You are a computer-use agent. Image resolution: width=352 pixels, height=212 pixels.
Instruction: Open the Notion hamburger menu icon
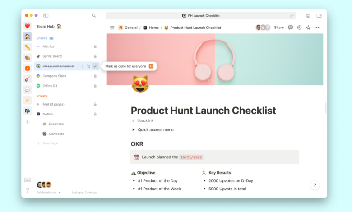click(112, 28)
